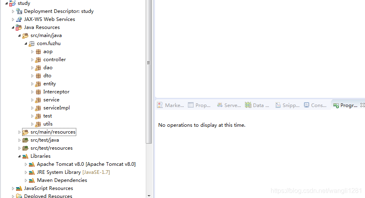This screenshot has height=198, width=365.
Task: Close the Progress view tab
Action: coord(363,105)
